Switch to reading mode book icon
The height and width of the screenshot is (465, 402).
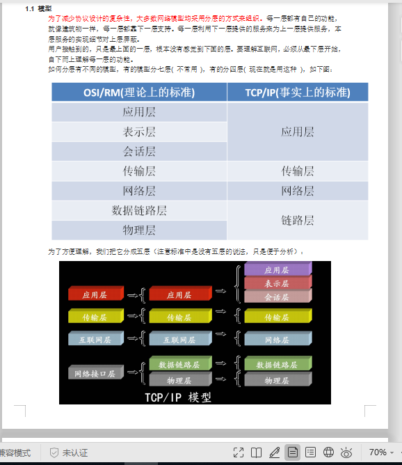(256, 452)
